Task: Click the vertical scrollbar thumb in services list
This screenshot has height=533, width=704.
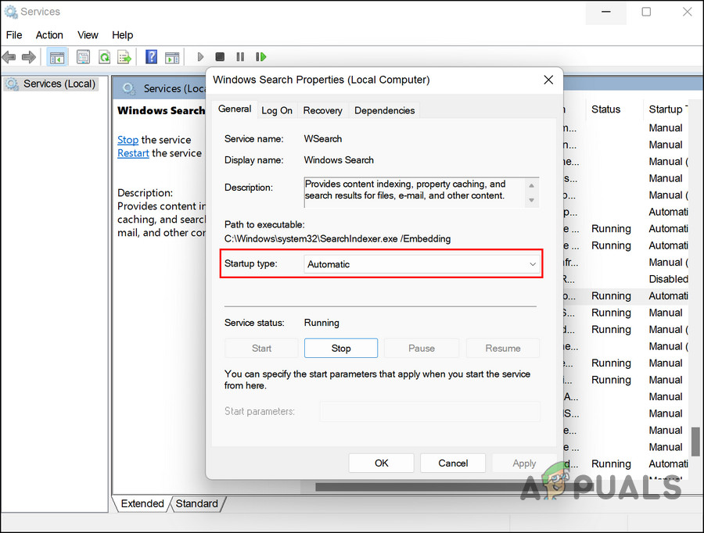Action: coord(695,442)
